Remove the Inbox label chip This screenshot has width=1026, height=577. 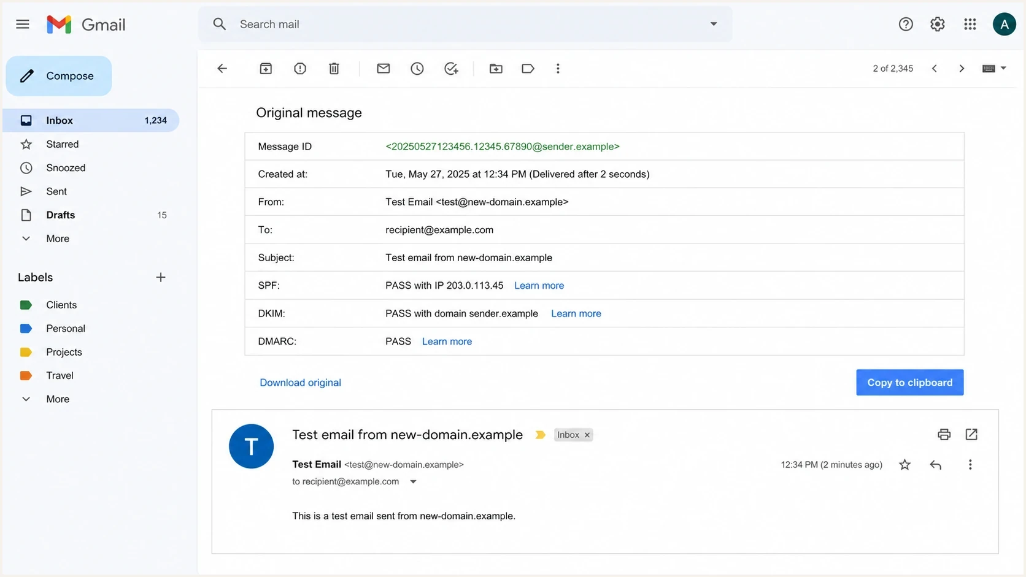[587, 435]
